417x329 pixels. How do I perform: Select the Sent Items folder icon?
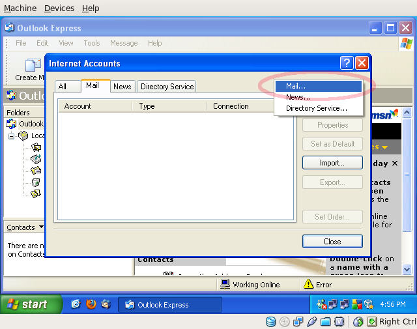click(36, 171)
